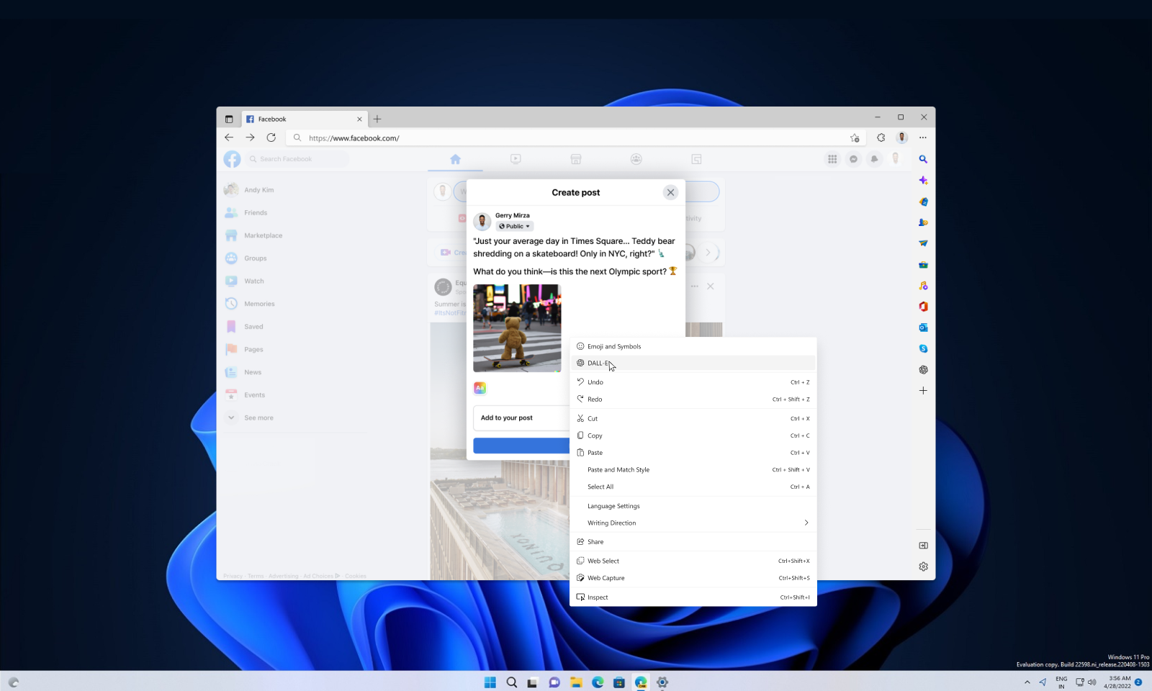Click the post text area
This screenshot has height=691, width=1152.
(575, 256)
